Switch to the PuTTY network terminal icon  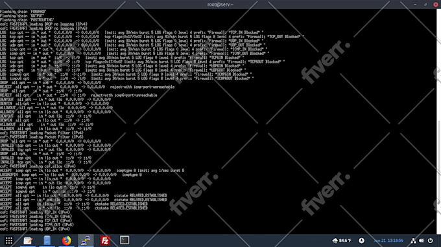pos(86,241)
